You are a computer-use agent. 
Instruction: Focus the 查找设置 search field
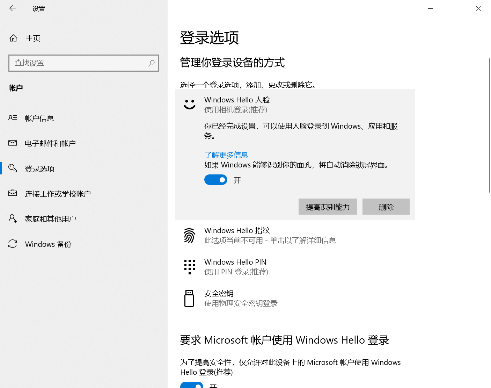point(84,63)
